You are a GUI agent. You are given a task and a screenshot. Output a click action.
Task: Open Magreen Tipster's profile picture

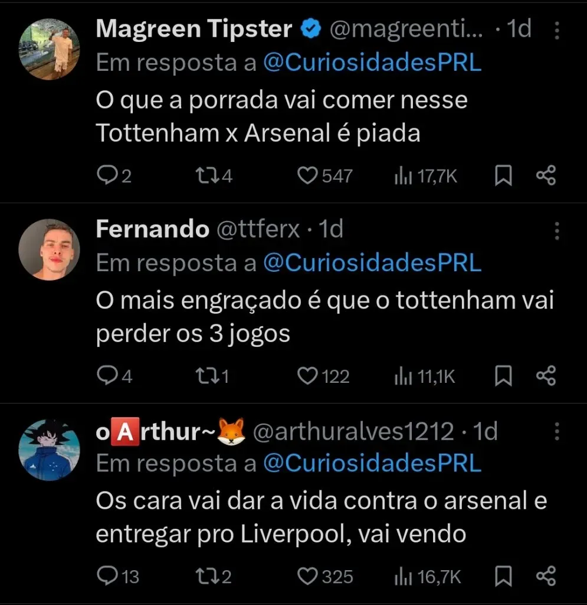tap(49, 50)
